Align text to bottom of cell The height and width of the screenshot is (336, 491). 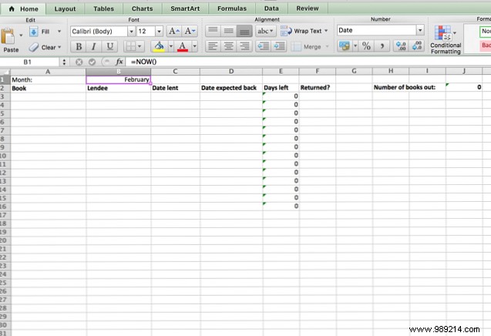[244, 31]
